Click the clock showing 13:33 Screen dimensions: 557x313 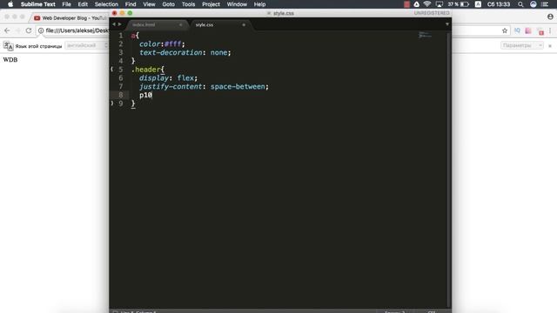point(499,4)
